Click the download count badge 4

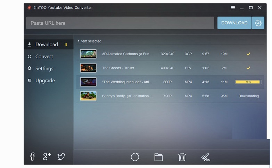pyautogui.click(x=66, y=44)
